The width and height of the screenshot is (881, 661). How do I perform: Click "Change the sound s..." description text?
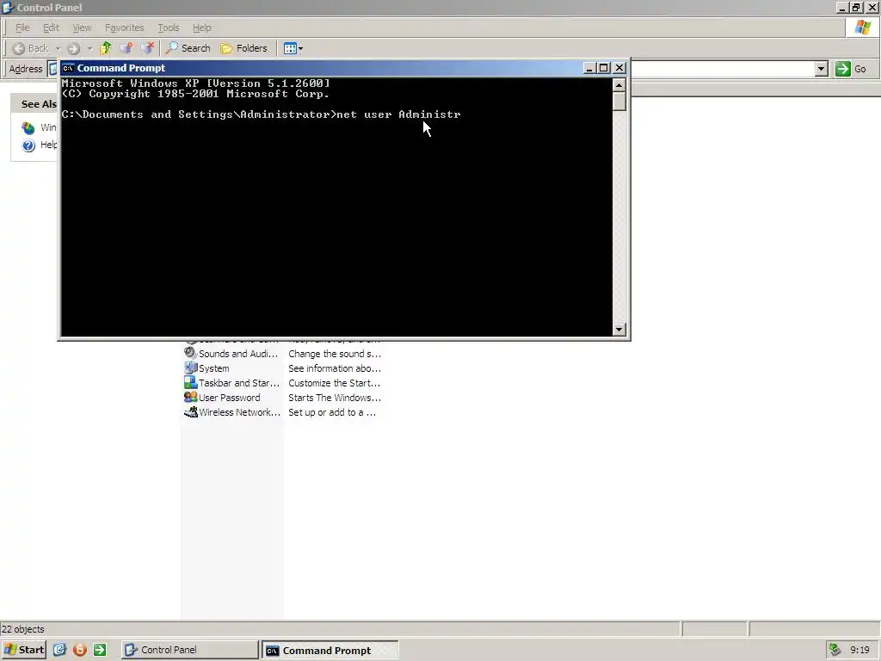pyautogui.click(x=335, y=354)
